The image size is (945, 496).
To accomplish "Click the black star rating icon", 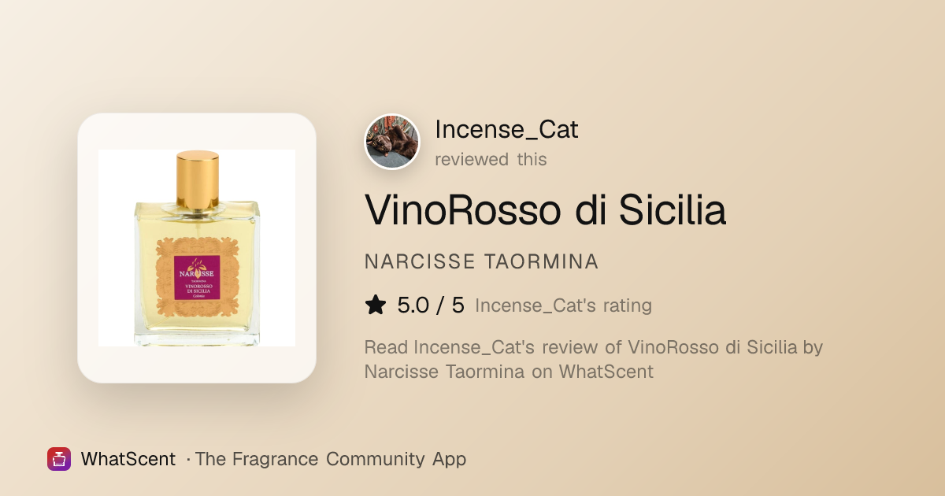I will pos(376,305).
